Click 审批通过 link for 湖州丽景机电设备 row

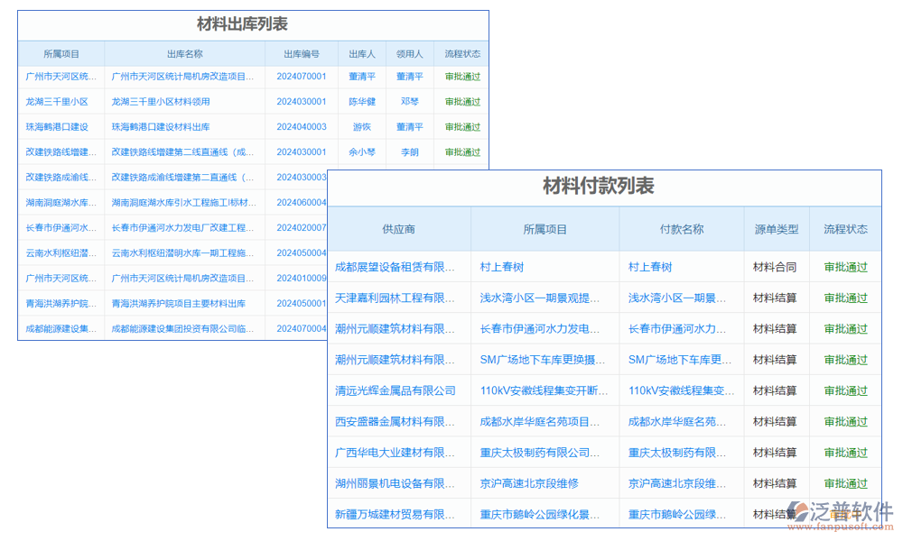pos(845,483)
